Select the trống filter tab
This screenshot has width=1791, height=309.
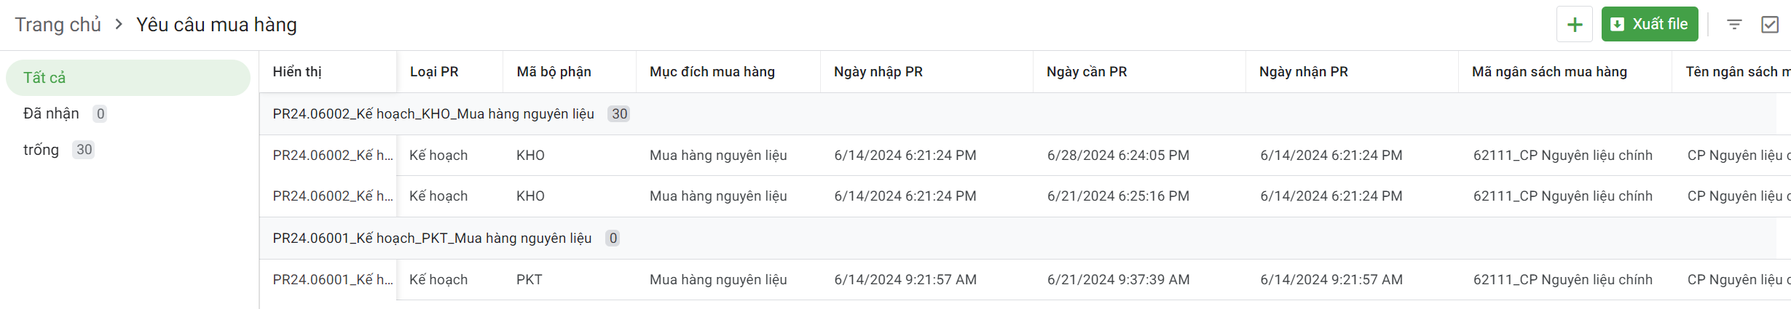41,150
